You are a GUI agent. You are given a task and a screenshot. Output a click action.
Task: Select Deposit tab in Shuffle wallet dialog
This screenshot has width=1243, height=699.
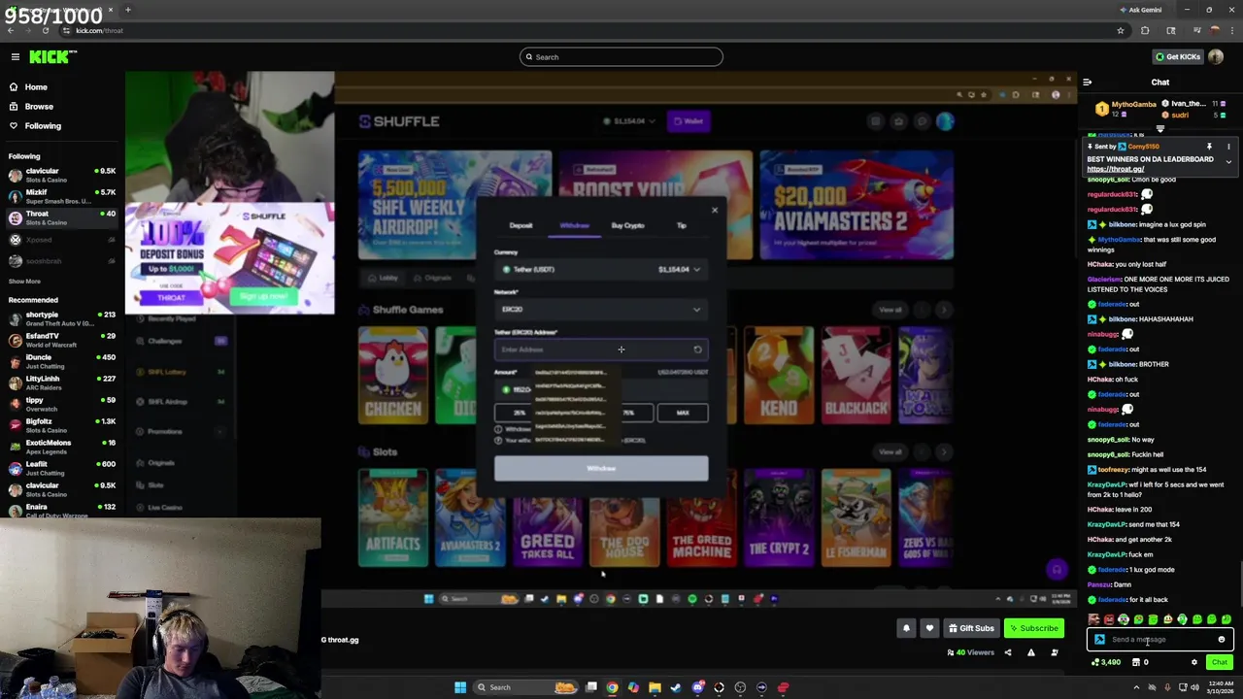pos(521,225)
